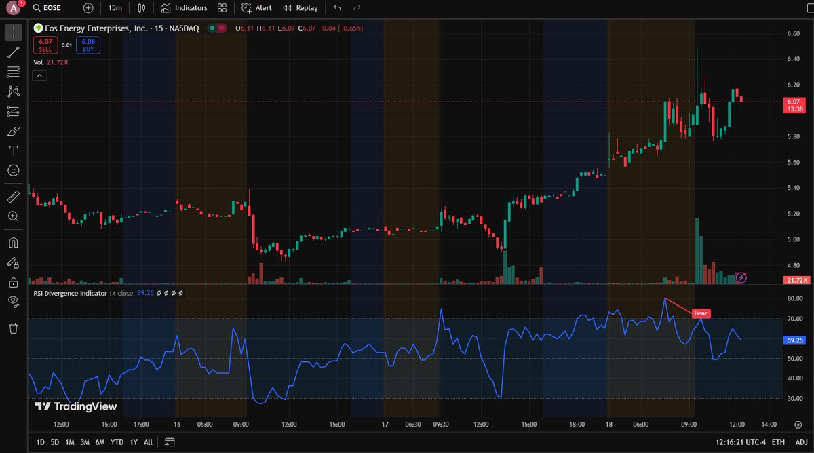Create a new Alert
The width and height of the screenshot is (814, 453).
click(x=257, y=8)
